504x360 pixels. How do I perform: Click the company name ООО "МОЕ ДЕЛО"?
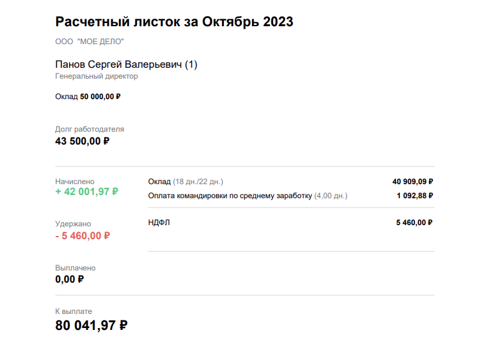90,42
